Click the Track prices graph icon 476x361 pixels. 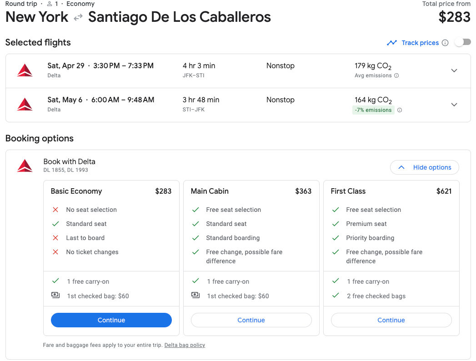391,43
